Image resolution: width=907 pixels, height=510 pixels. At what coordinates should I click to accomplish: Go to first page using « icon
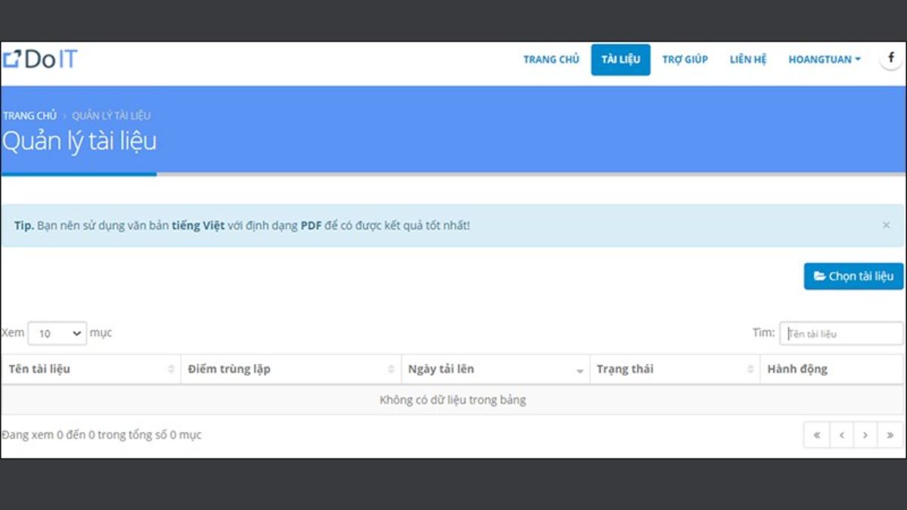tap(816, 434)
